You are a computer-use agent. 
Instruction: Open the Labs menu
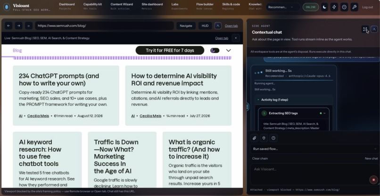(x=179, y=6)
